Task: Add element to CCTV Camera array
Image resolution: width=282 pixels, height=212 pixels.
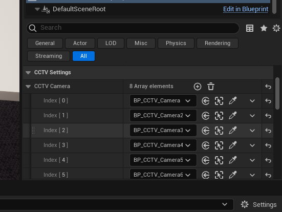Action: (198, 87)
